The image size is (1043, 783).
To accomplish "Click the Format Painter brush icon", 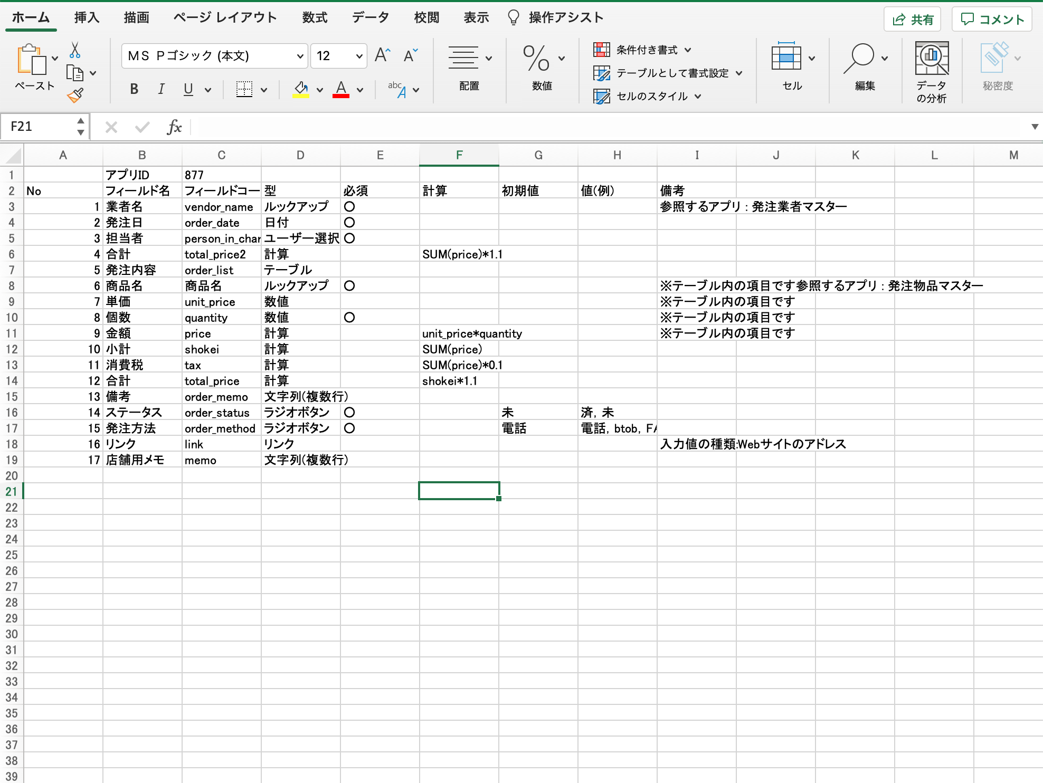I will click(75, 96).
